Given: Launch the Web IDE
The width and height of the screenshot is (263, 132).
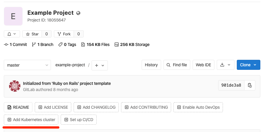Looking at the screenshot, I should (203, 65).
